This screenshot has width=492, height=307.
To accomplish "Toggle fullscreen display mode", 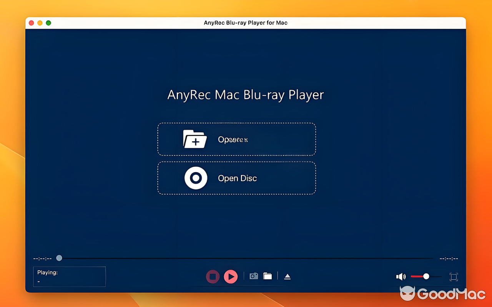I will pyautogui.click(x=454, y=276).
